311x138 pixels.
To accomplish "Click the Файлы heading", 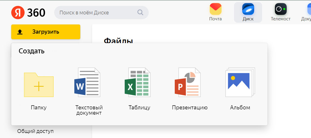I will [x=118, y=40].
